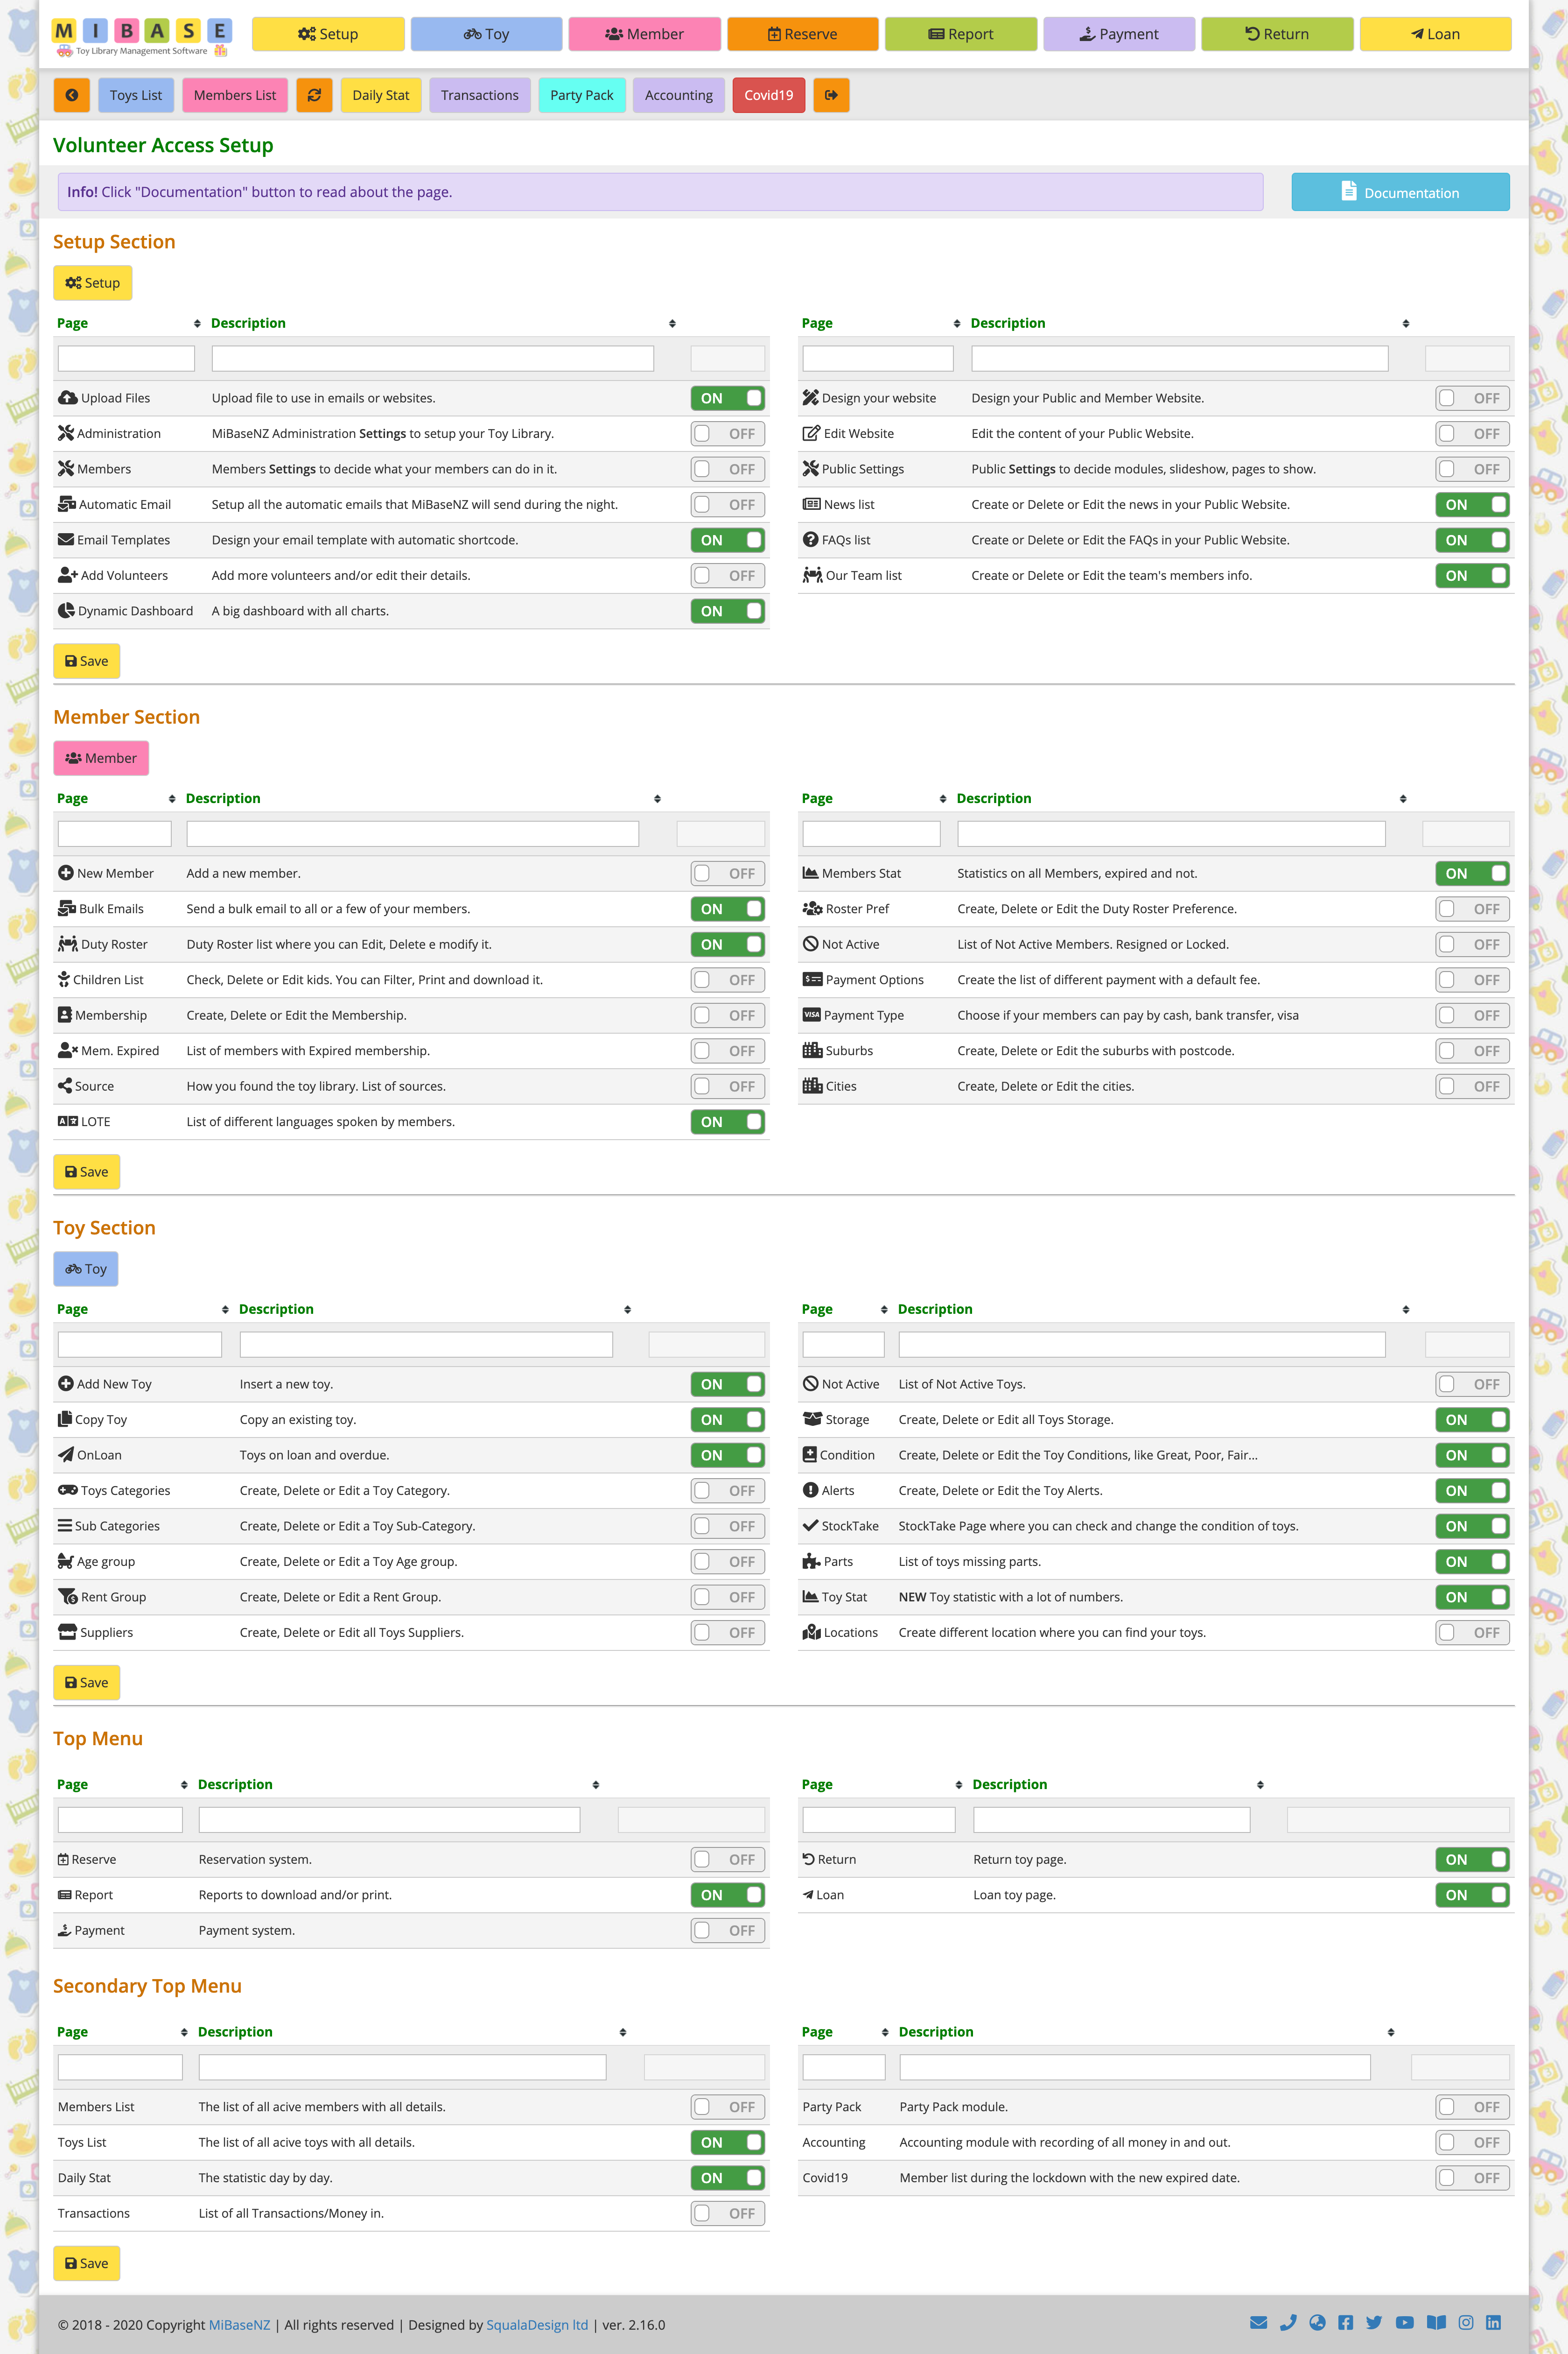This screenshot has width=1568, height=2354.
Task: Click the Parts puzzle piece icon
Action: point(812,1561)
